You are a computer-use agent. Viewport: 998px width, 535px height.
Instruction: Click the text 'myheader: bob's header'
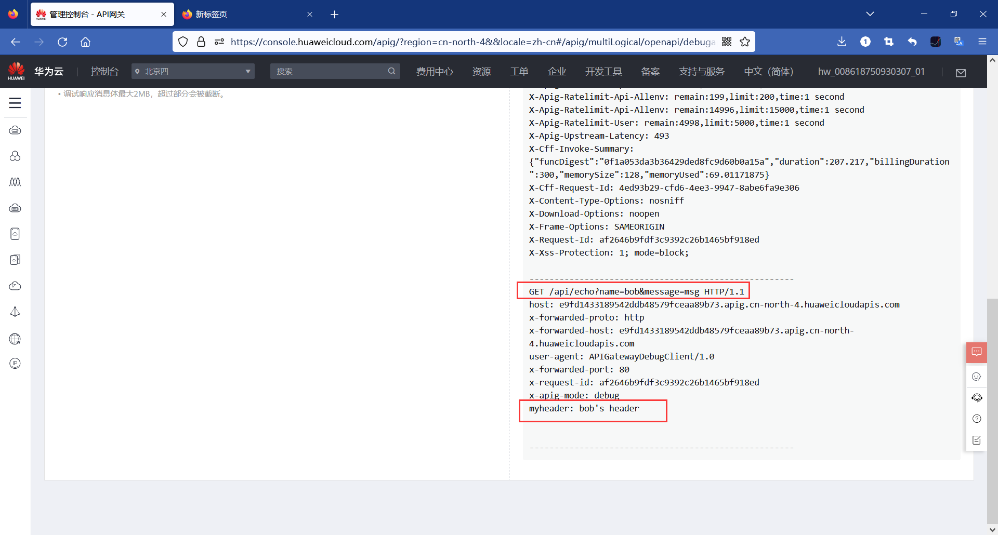point(584,408)
